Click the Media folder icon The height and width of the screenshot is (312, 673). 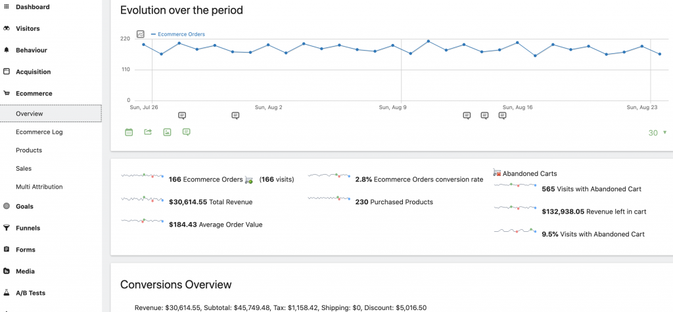click(7, 271)
